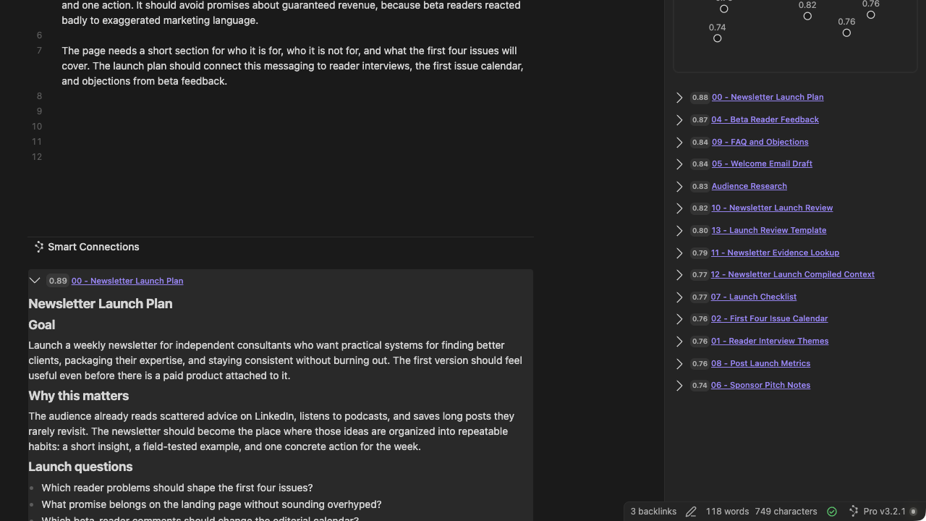Click the green sync checkmark status icon

(x=832, y=512)
